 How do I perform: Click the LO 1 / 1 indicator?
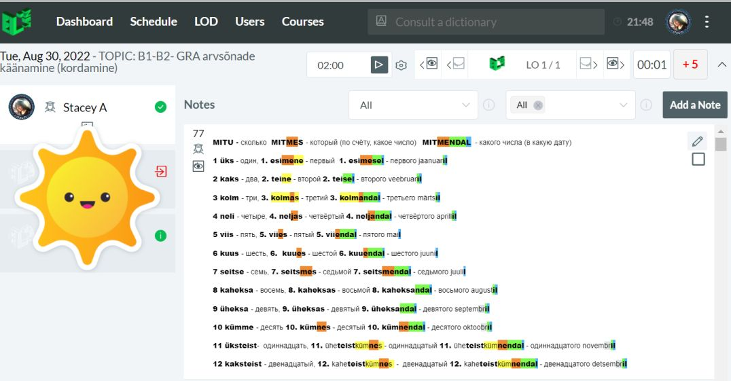tap(543, 65)
